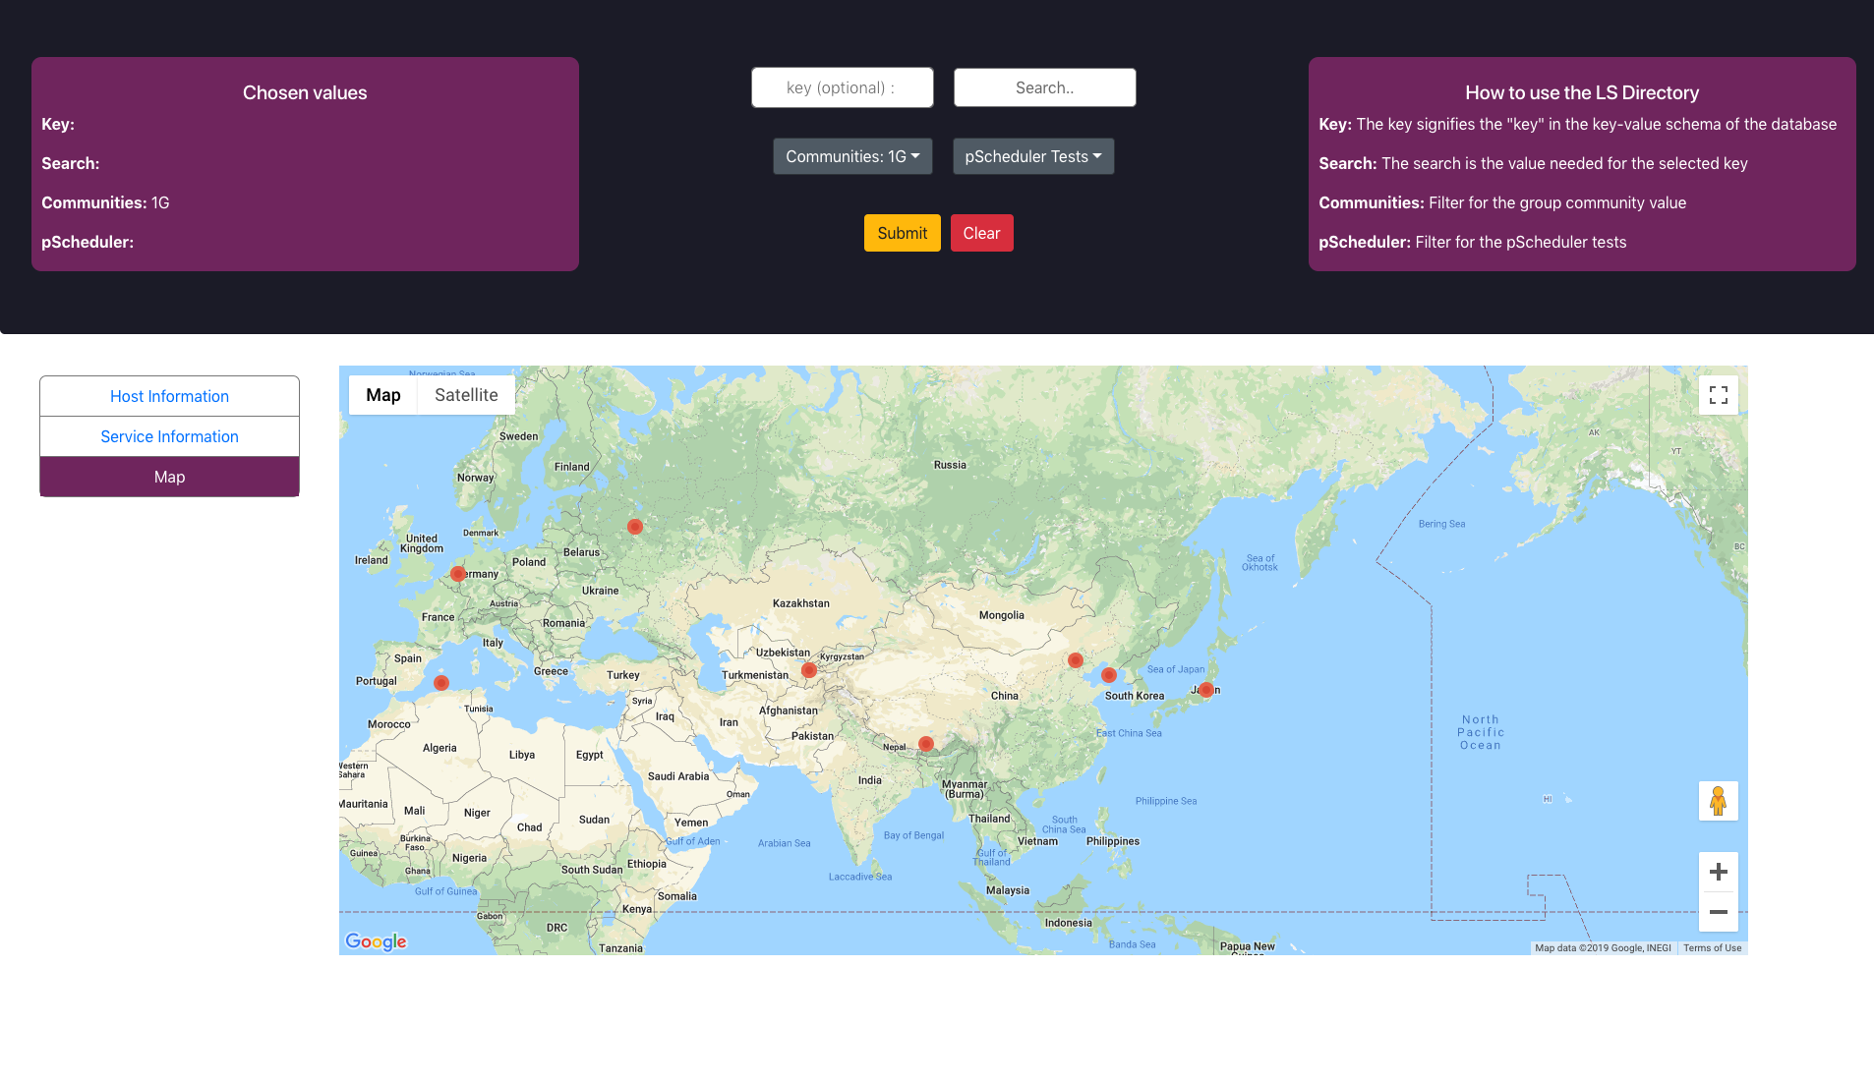Zoom out using the minus icon

[x=1718, y=912]
